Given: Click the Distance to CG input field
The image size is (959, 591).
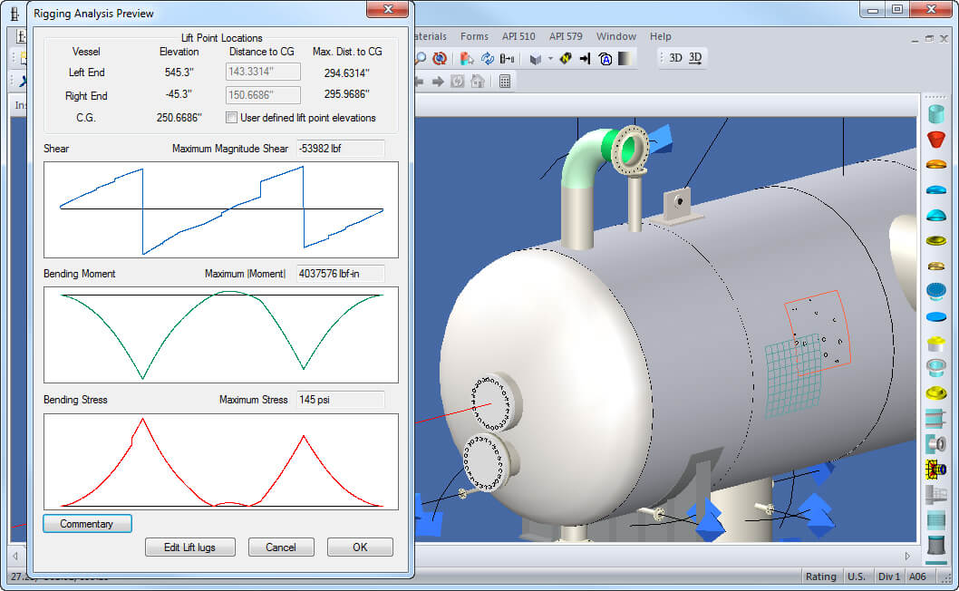Looking at the screenshot, I should pyautogui.click(x=263, y=71).
